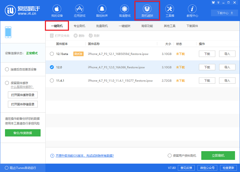Switch to 批量刷机 tab

[x=102, y=26]
